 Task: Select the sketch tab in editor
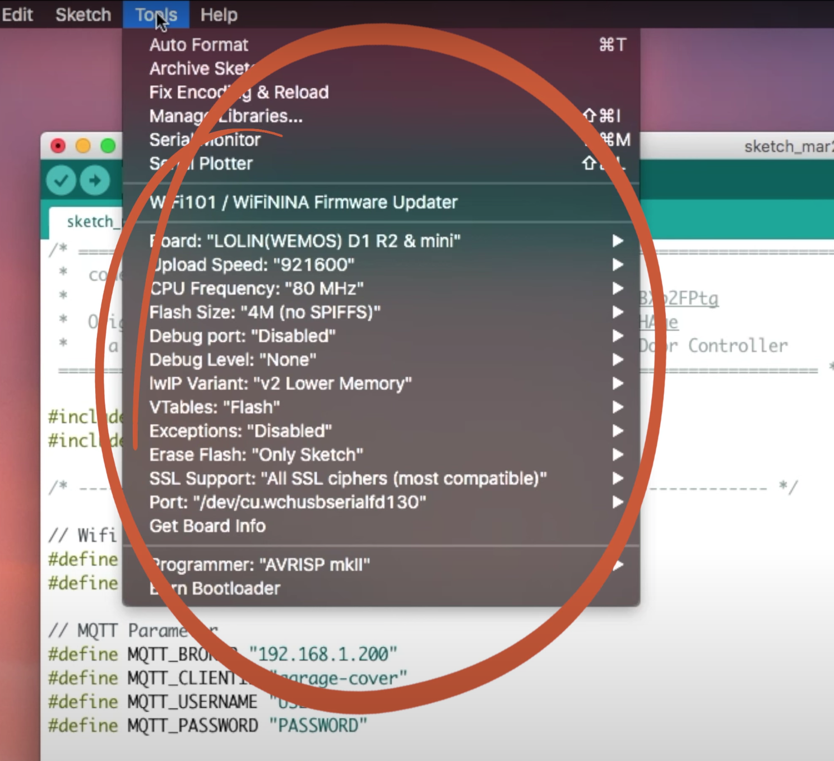coord(86,222)
